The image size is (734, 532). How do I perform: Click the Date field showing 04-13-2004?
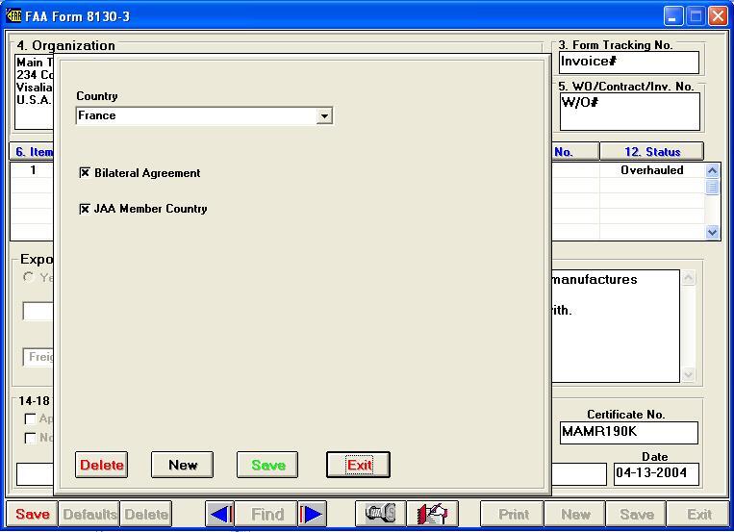(656, 474)
